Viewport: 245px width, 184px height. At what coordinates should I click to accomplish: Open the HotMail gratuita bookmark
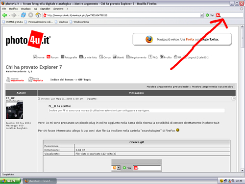(13, 22)
